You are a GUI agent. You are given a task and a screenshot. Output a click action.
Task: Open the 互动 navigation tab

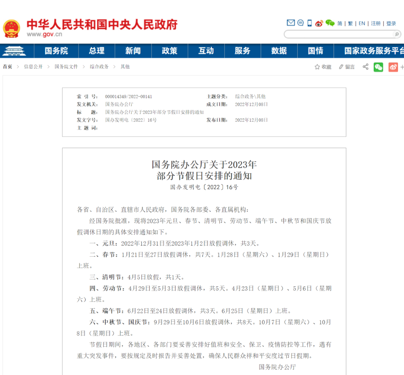point(206,51)
